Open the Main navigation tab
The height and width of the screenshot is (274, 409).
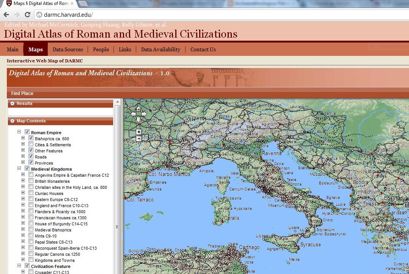coord(13,49)
